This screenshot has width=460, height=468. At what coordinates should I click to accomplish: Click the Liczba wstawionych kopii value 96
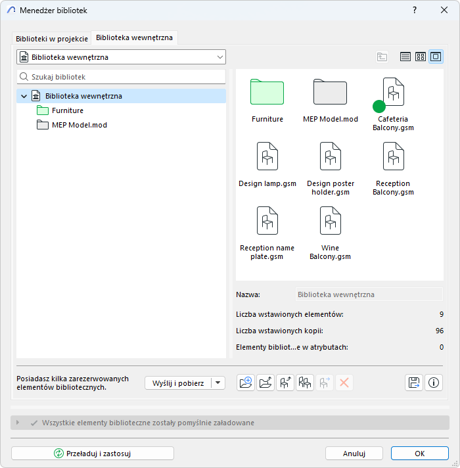point(440,331)
